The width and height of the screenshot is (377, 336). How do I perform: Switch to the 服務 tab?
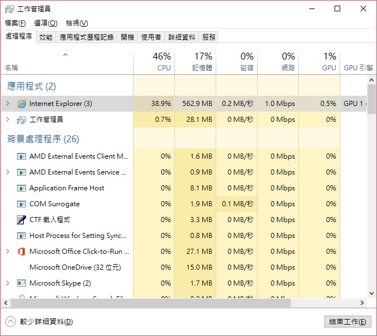pyautogui.click(x=208, y=37)
